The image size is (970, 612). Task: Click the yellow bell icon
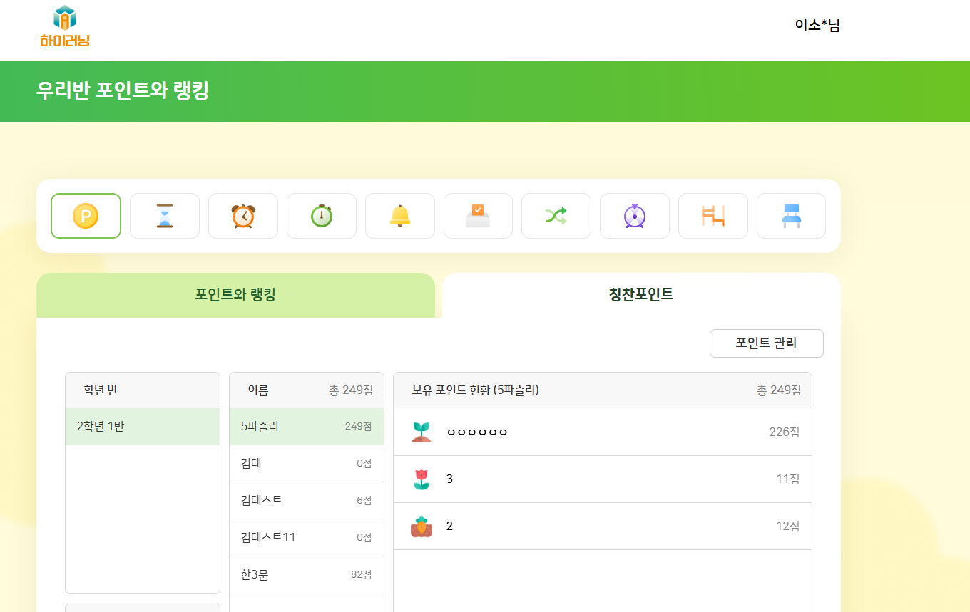pos(400,216)
